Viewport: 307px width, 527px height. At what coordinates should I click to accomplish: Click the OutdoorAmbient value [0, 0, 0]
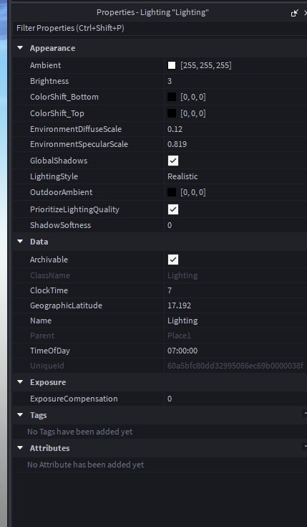tap(193, 192)
